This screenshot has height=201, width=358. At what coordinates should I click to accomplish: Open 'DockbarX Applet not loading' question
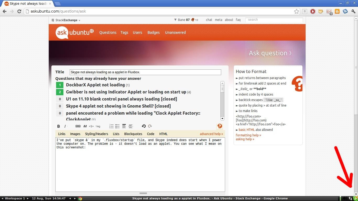95,85
